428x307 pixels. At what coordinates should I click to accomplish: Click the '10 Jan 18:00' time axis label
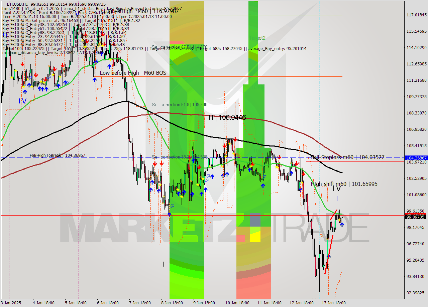(x=237, y=303)
